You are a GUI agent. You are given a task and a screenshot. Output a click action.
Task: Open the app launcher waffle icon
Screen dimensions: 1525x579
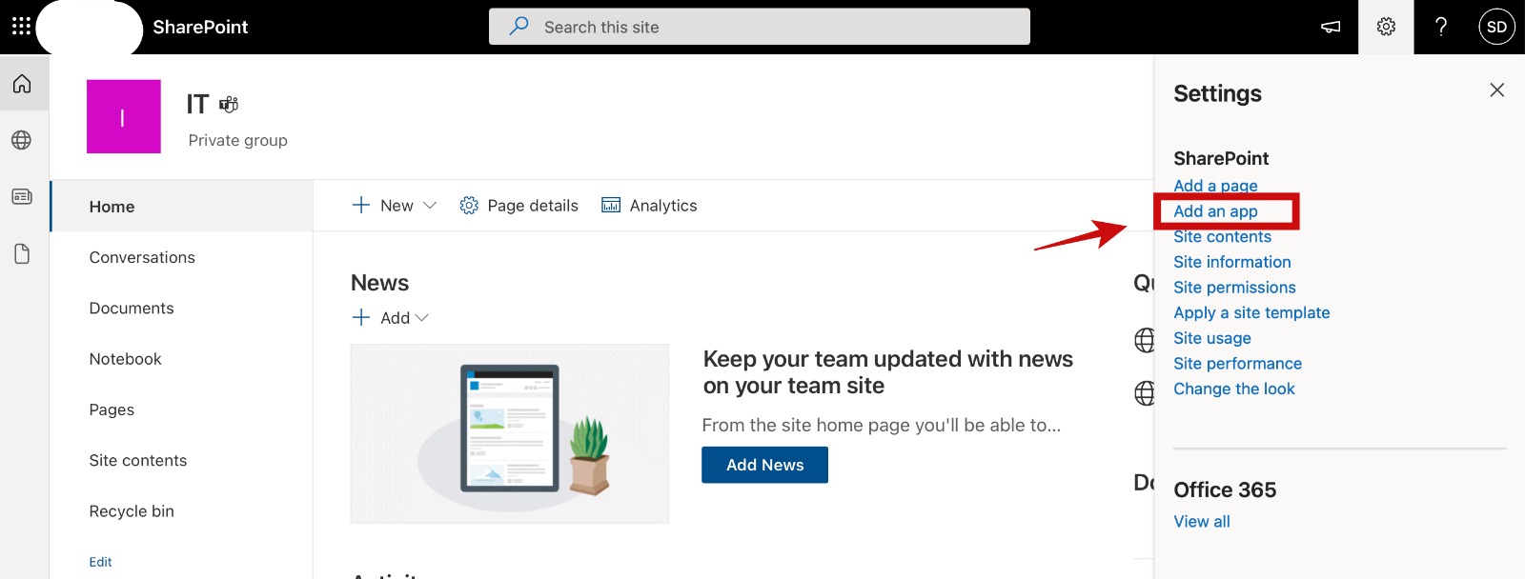coord(21,27)
